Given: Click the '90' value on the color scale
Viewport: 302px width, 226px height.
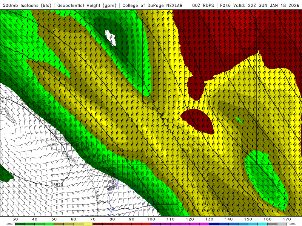Looking at the screenshot, I should 132,219.
